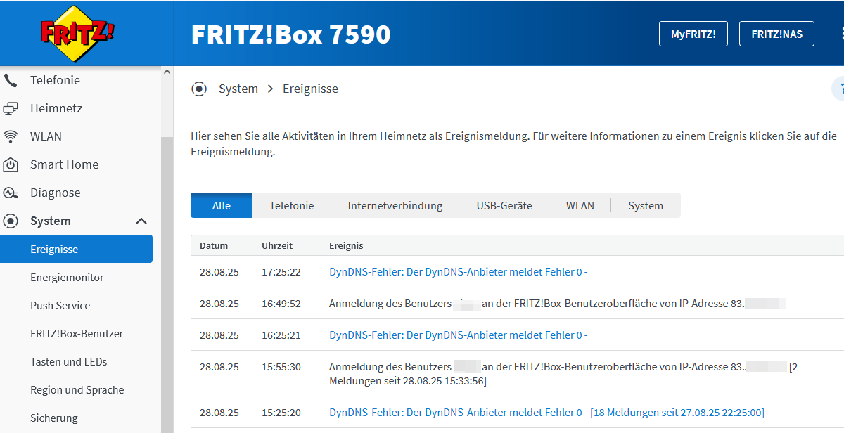Open the DynDNS-Fehler event from 17:25:22
This screenshot has width=844, height=433.
pos(458,272)
